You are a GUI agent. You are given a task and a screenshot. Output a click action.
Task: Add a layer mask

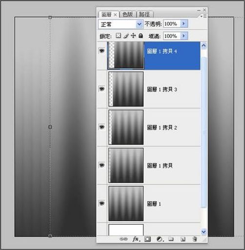[147, 239]
